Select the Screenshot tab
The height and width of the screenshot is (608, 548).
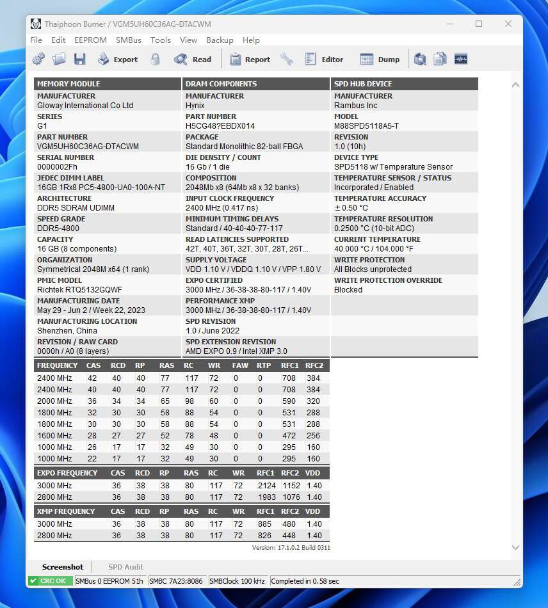click(x=63, y=567)
